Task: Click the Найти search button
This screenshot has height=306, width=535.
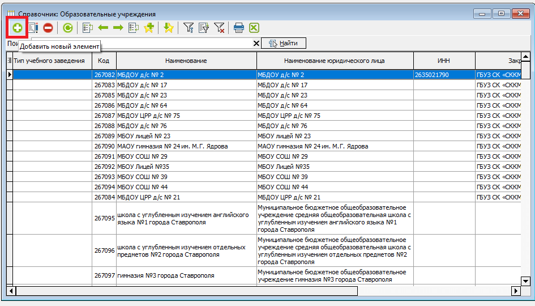Action: (x=284, y=43)
